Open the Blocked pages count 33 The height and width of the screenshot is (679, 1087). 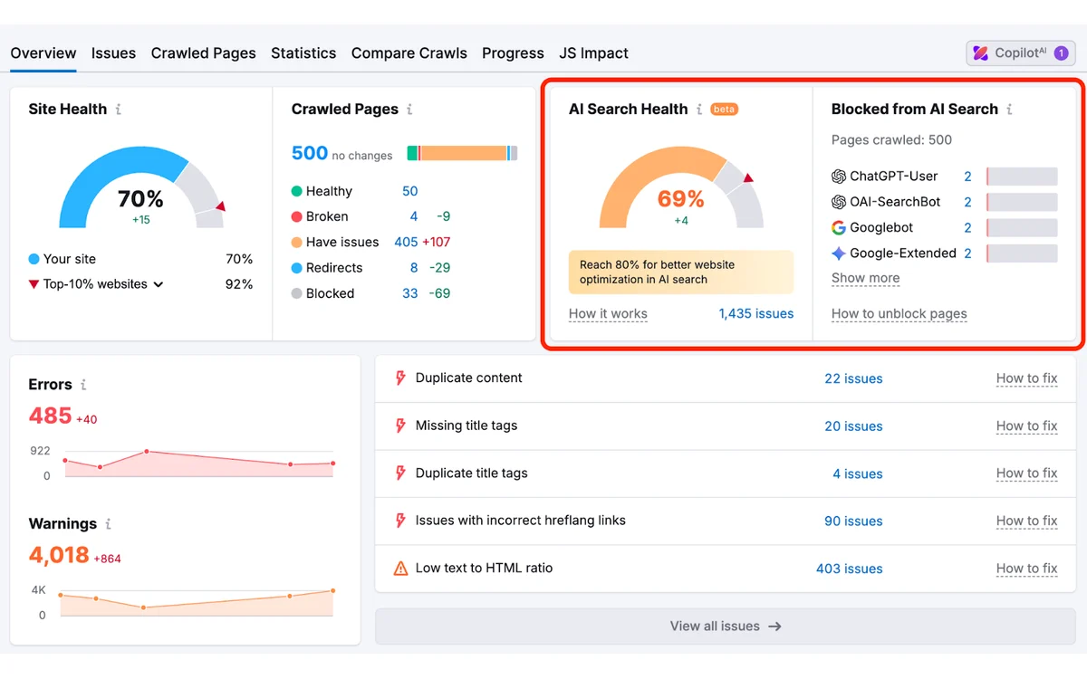[x=410, y=293]
